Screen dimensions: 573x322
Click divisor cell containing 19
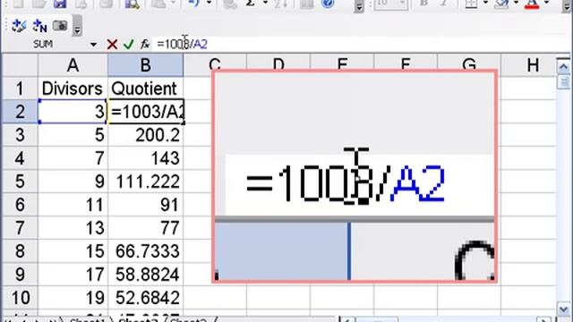click(73, 298)
